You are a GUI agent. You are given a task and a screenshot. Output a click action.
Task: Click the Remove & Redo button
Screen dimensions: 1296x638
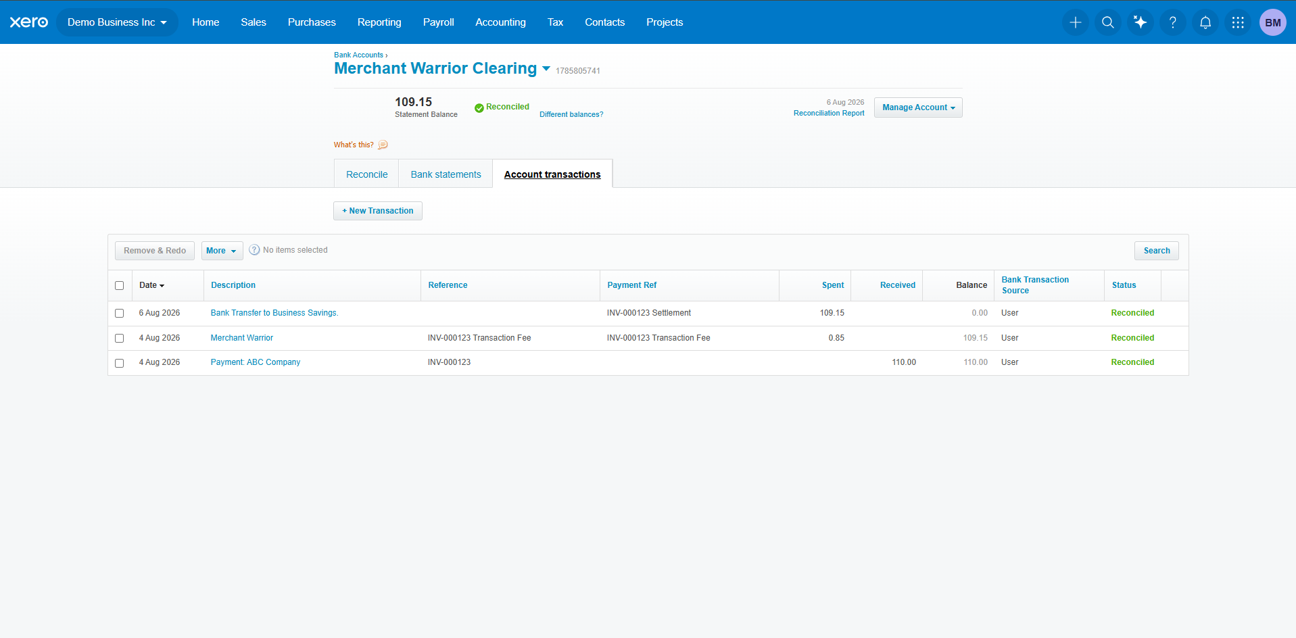pos(155,251)
